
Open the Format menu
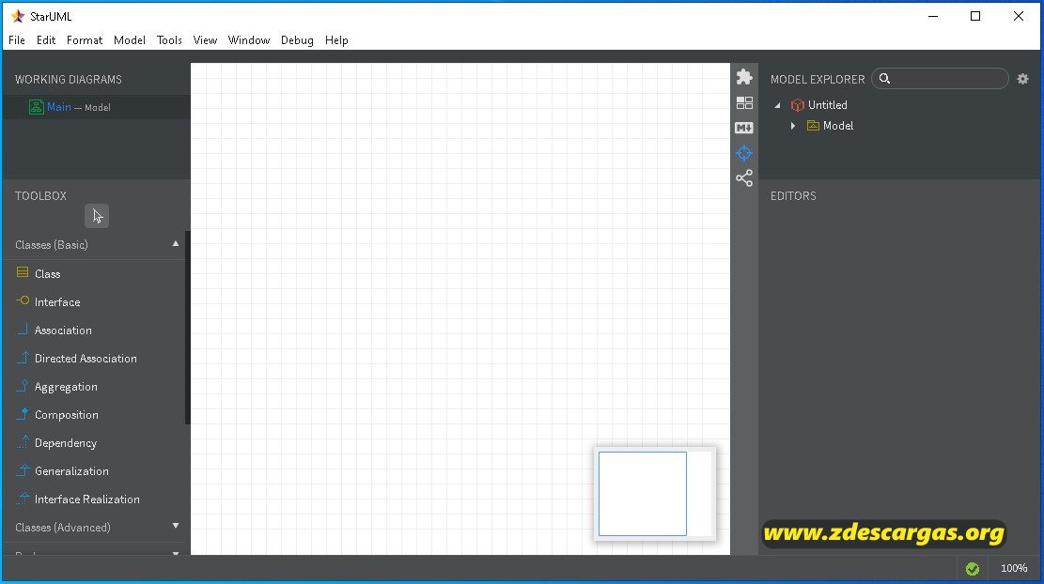pos(85,40)
